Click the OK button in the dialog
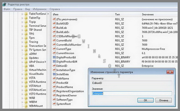The width and height of the screenshot is (180, 111). [146, 100]
